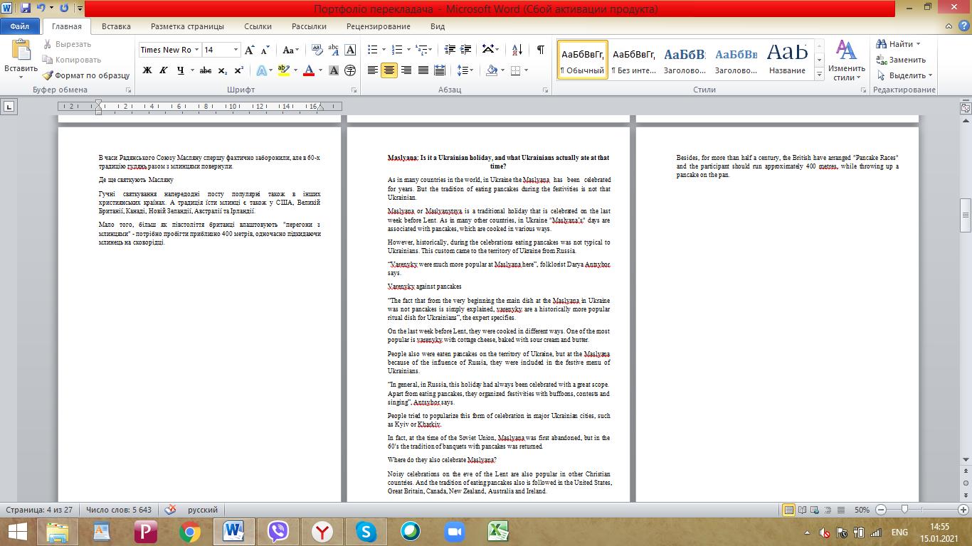Align paragraph text left
This screenshot has height=546, width=972.
click(373, 70)
